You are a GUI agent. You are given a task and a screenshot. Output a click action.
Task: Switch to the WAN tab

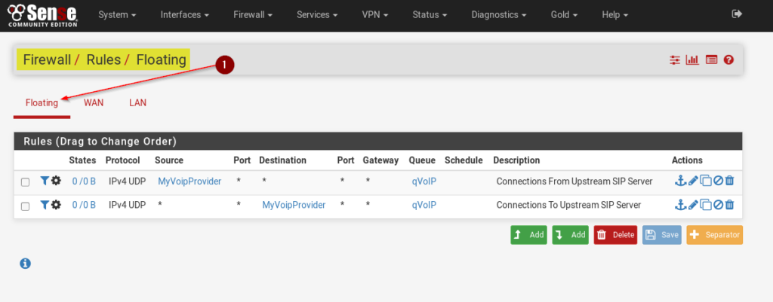[x=94, y=102]
